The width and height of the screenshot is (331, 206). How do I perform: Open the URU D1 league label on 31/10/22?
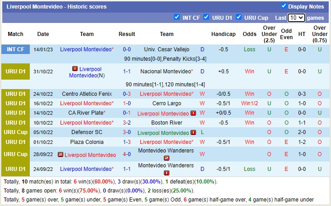[x=15, y=72]
